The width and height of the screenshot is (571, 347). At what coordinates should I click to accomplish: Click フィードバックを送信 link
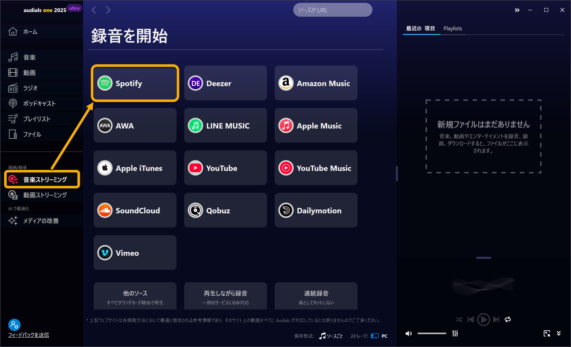pyautogui.click(x=29, y=335)
